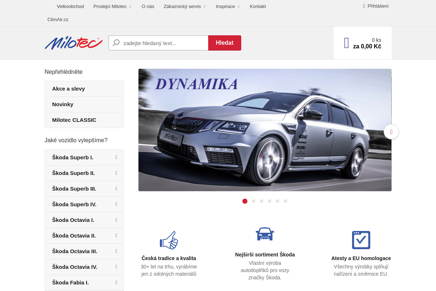The width and height of the screenshot is (436, 291).
Task: Select O nás in the top menu
Action: (x=148, y=6)
